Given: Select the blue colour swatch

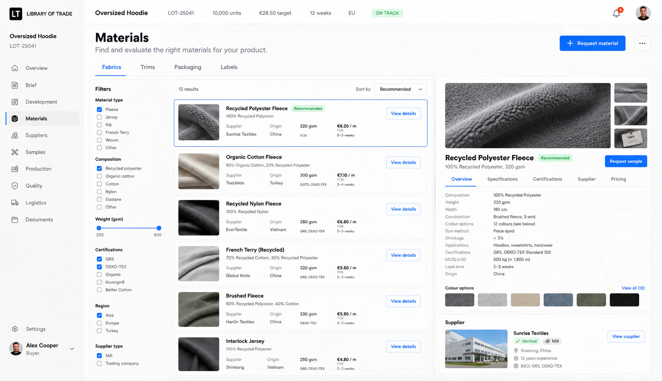Looking at the screenshot, I should pyautogui.click(x=558, y=300).
